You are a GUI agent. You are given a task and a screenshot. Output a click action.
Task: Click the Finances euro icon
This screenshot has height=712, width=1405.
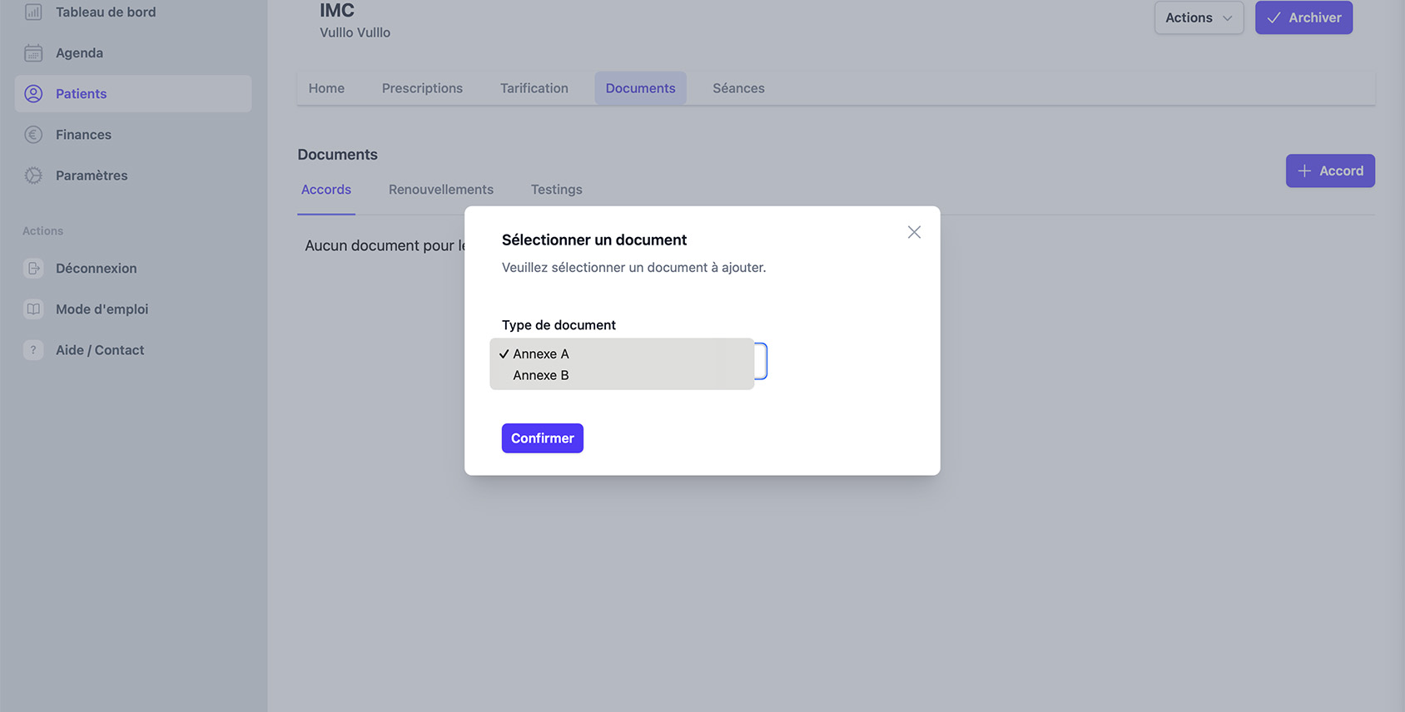(33, 135)
